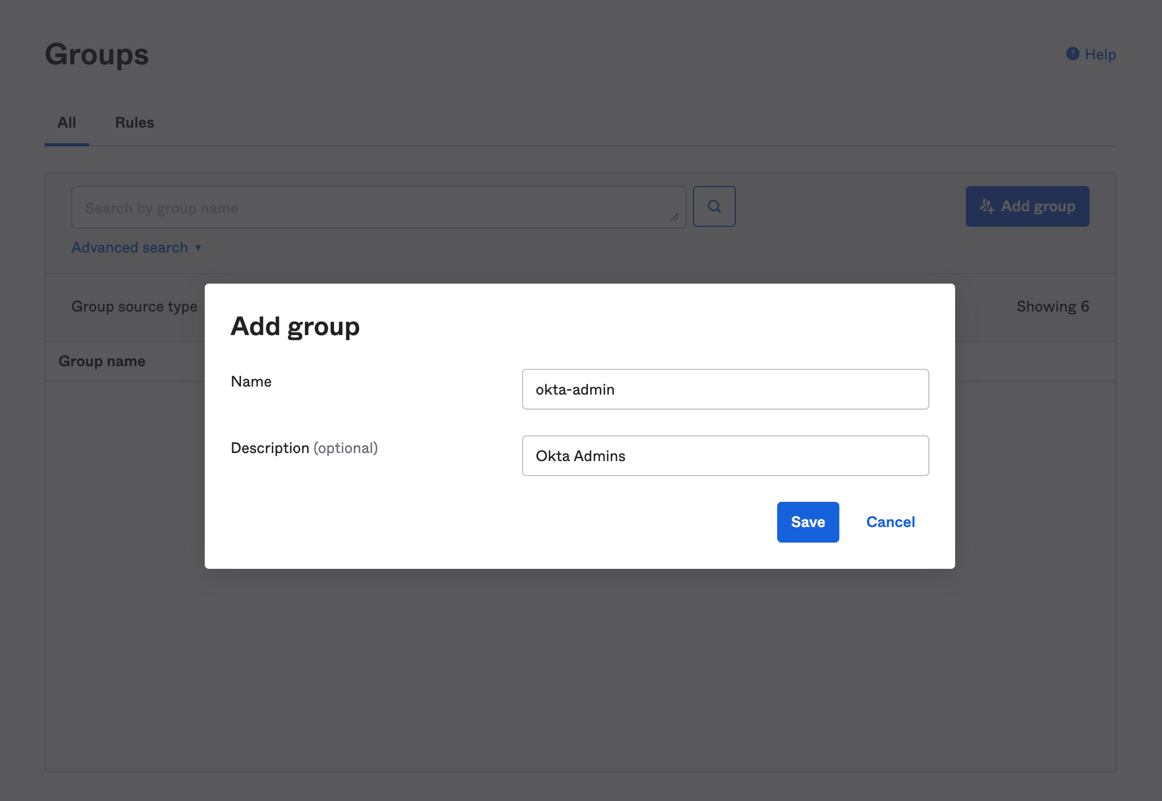Click the search by group name field
Screen dimensions: 1162x801
[x=375, y=207]
